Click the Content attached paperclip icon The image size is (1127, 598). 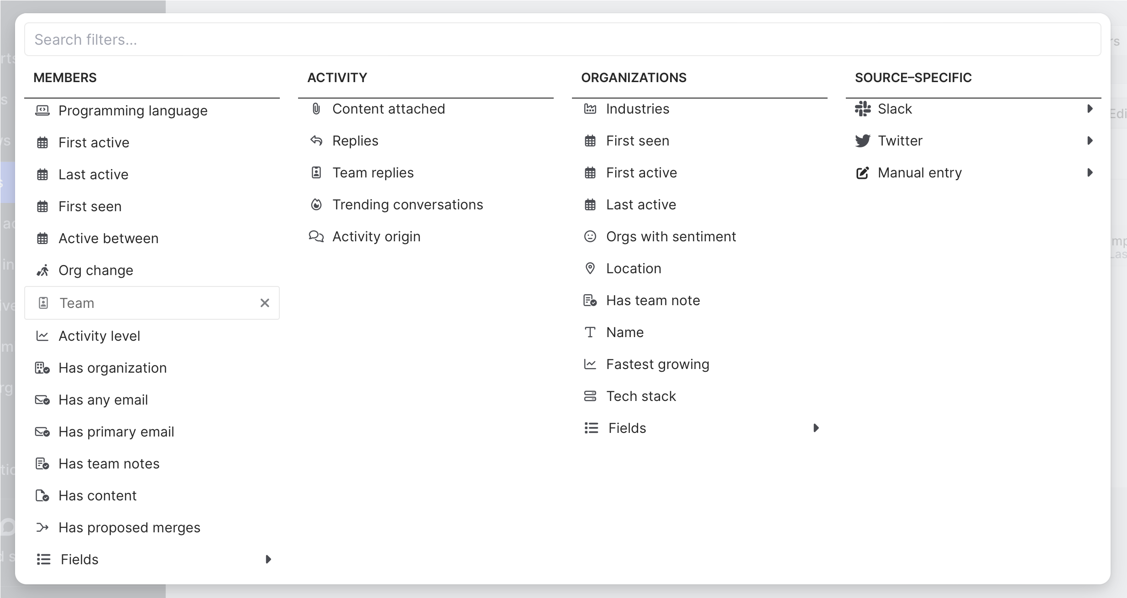click(x=316, y=109)
